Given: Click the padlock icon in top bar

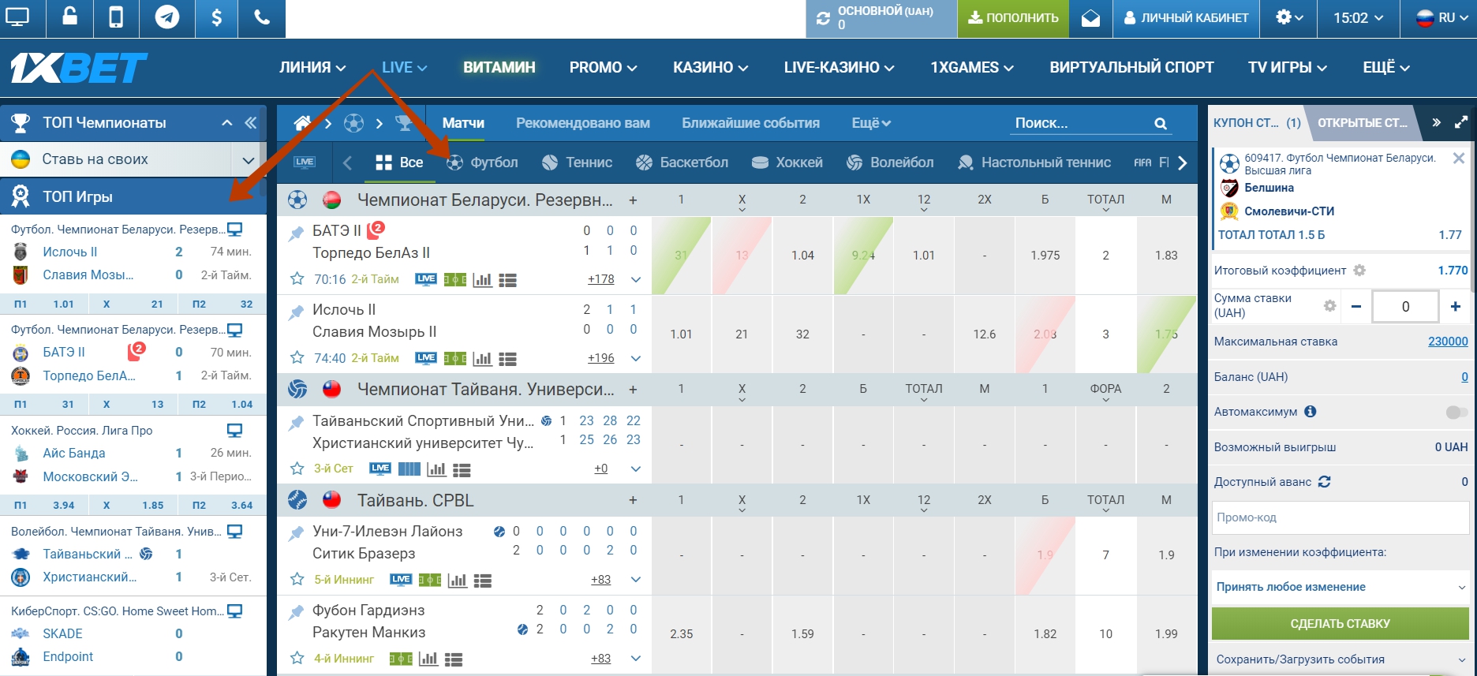Looking at the screenshot, I should (x=69, y=17).
